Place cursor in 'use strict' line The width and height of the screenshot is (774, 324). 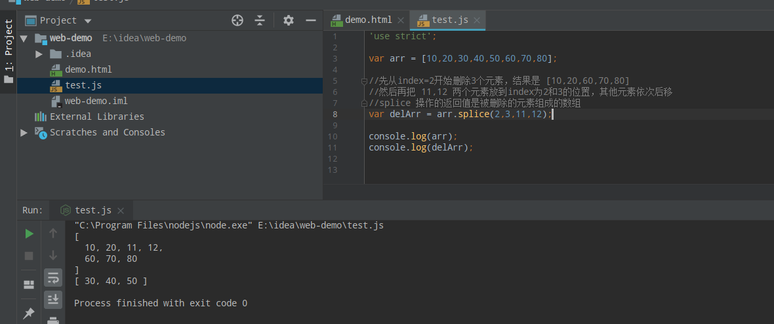[x=403, y=37]
